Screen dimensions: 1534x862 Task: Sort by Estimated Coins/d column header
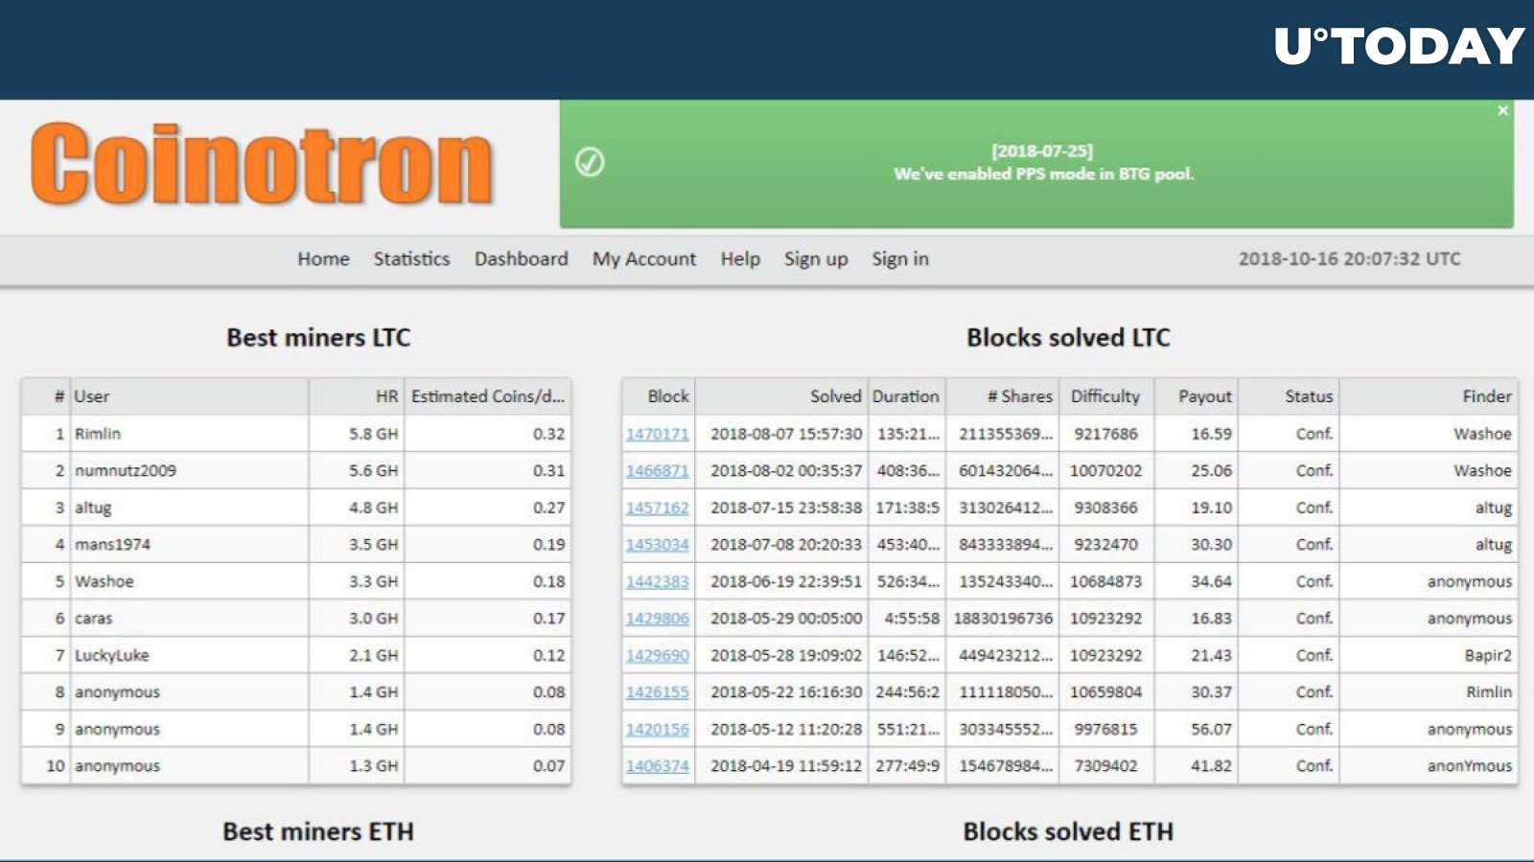tap(488, 397)
